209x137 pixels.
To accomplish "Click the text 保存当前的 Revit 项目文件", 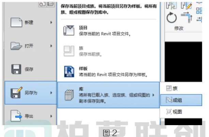I will 105,34.
